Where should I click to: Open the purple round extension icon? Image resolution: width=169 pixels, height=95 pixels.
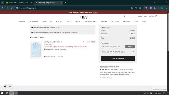[151, 8]
